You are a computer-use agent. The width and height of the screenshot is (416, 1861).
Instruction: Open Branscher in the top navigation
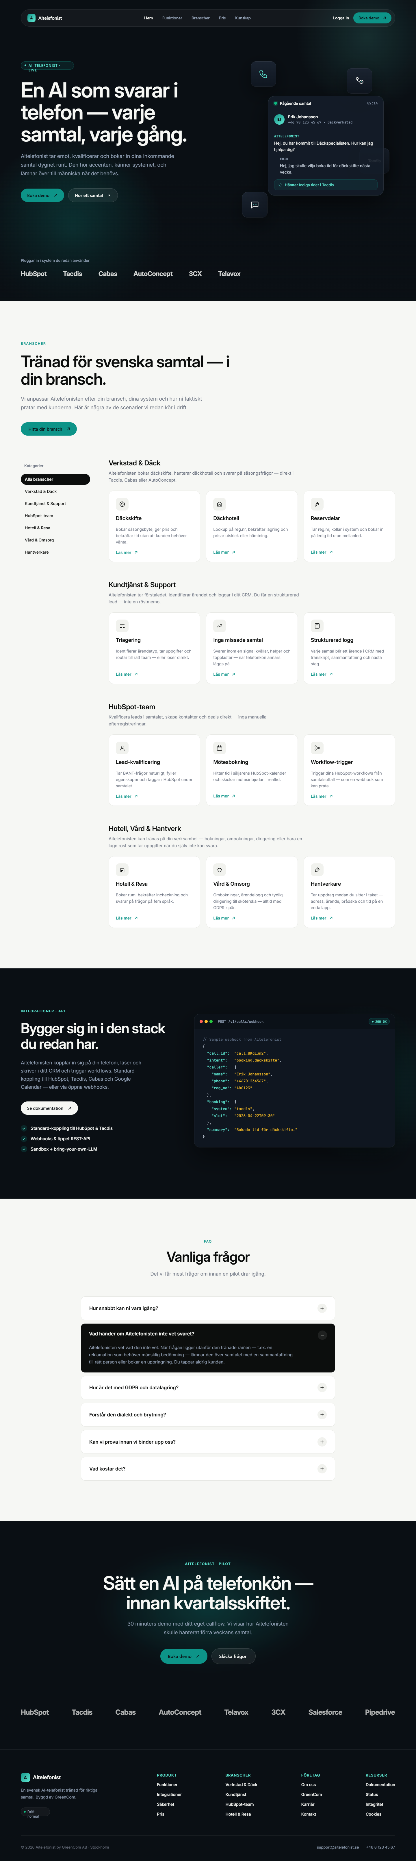(200, 18)
